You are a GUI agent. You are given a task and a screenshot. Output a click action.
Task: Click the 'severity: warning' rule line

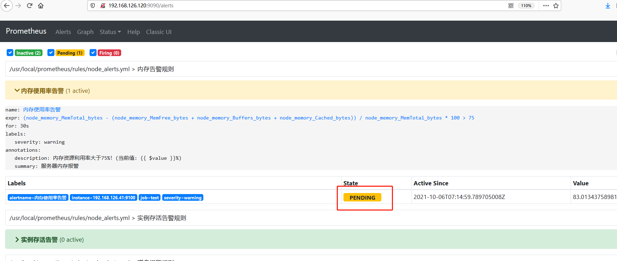click(x=40, y=142)
